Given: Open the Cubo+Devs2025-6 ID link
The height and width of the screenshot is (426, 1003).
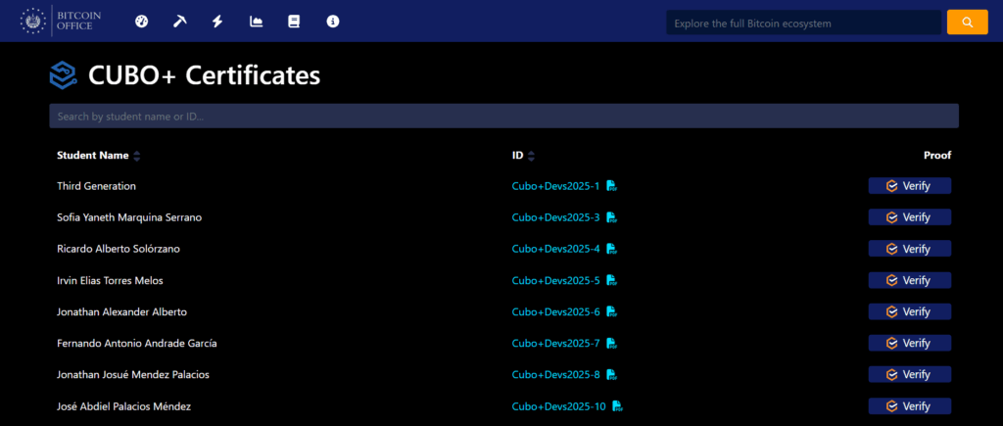Looking at the screenshot, I should tap(556, 312).
